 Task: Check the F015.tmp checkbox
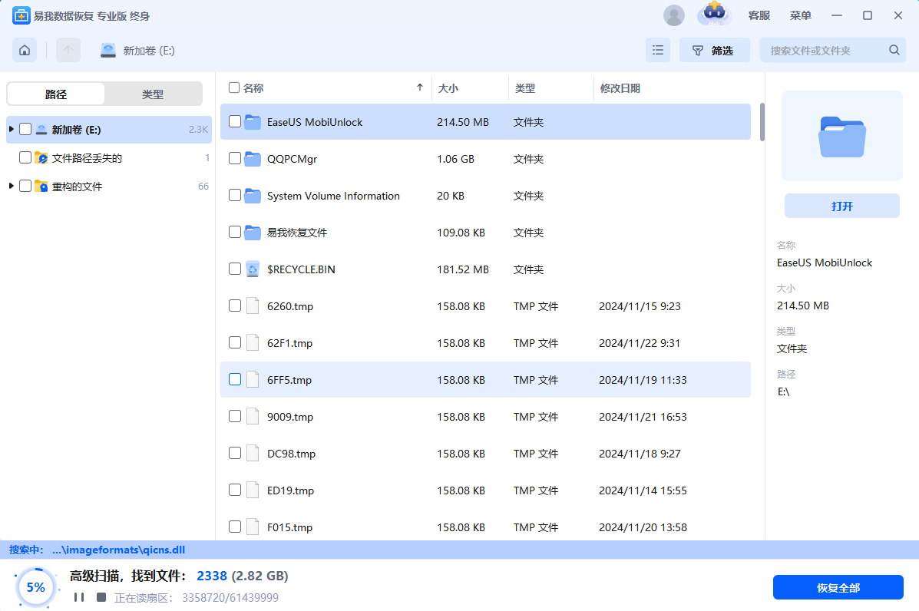[x=234, y=527]
